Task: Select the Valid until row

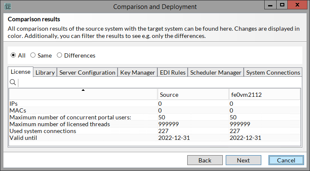Action: [83, 138]
